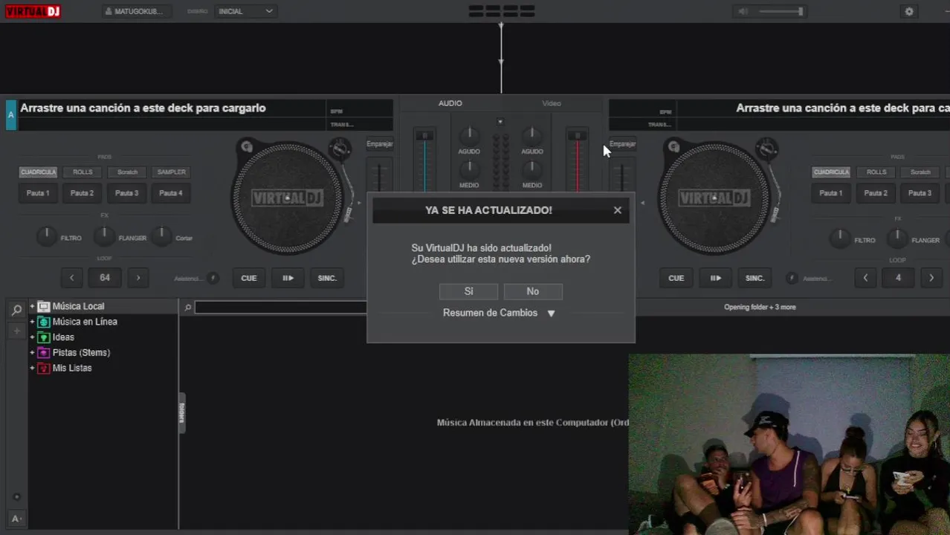Select left deck Scratch pad mode

(x=127, y=172)
